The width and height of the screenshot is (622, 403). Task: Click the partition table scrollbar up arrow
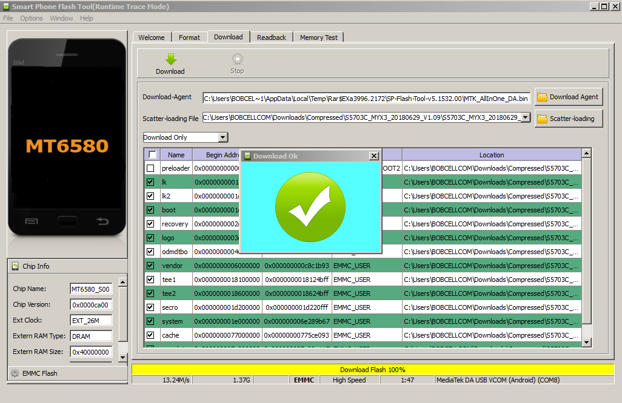point(586,153)
